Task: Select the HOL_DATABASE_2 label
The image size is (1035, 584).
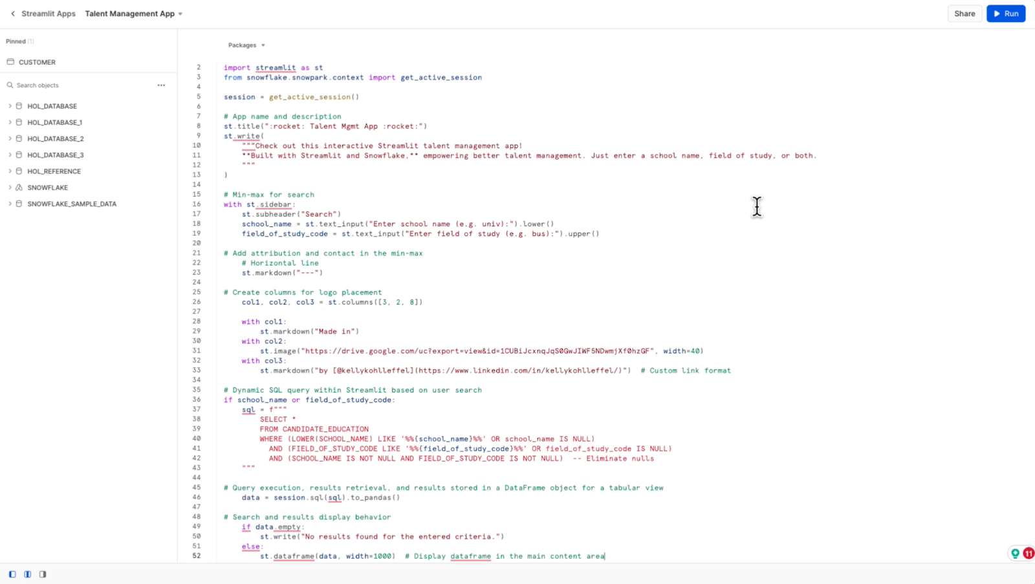Action: point(56,138)
